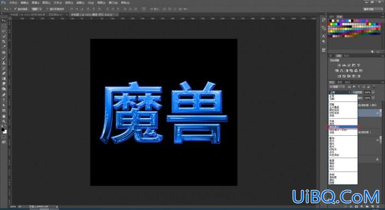Enable the Auto-Select checkbox in options bar
The image size is (385, 210).
point(15,9)
